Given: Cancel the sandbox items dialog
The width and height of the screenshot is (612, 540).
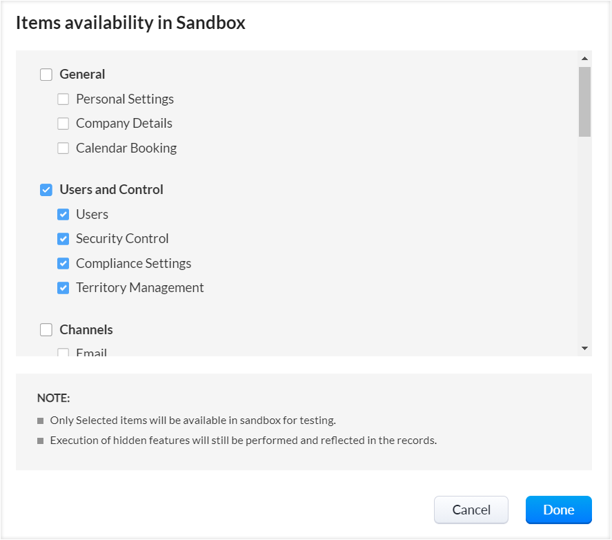Looking at the screenshot, I should coord(471,510).
